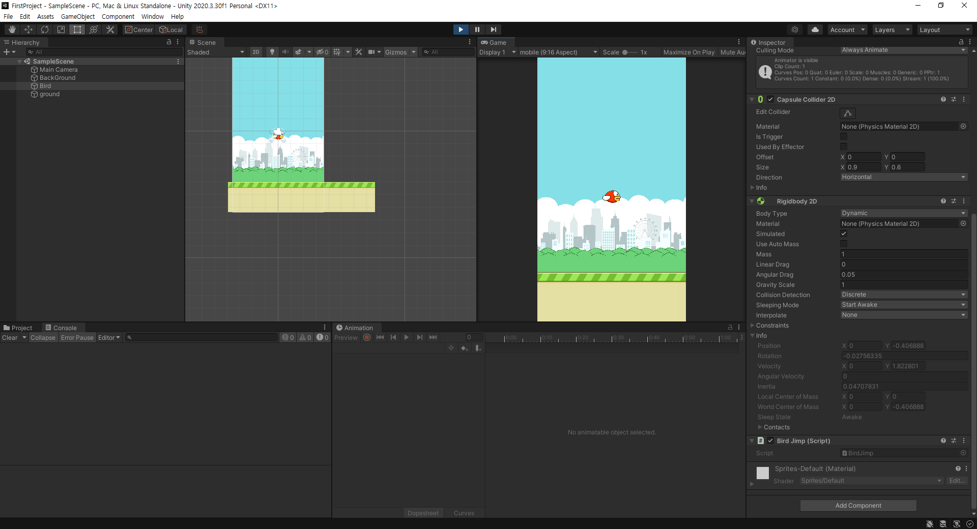Viewport: 977px width, 529px height.
Task: Lock the Hierarchy panel
Action: [169, 42]
